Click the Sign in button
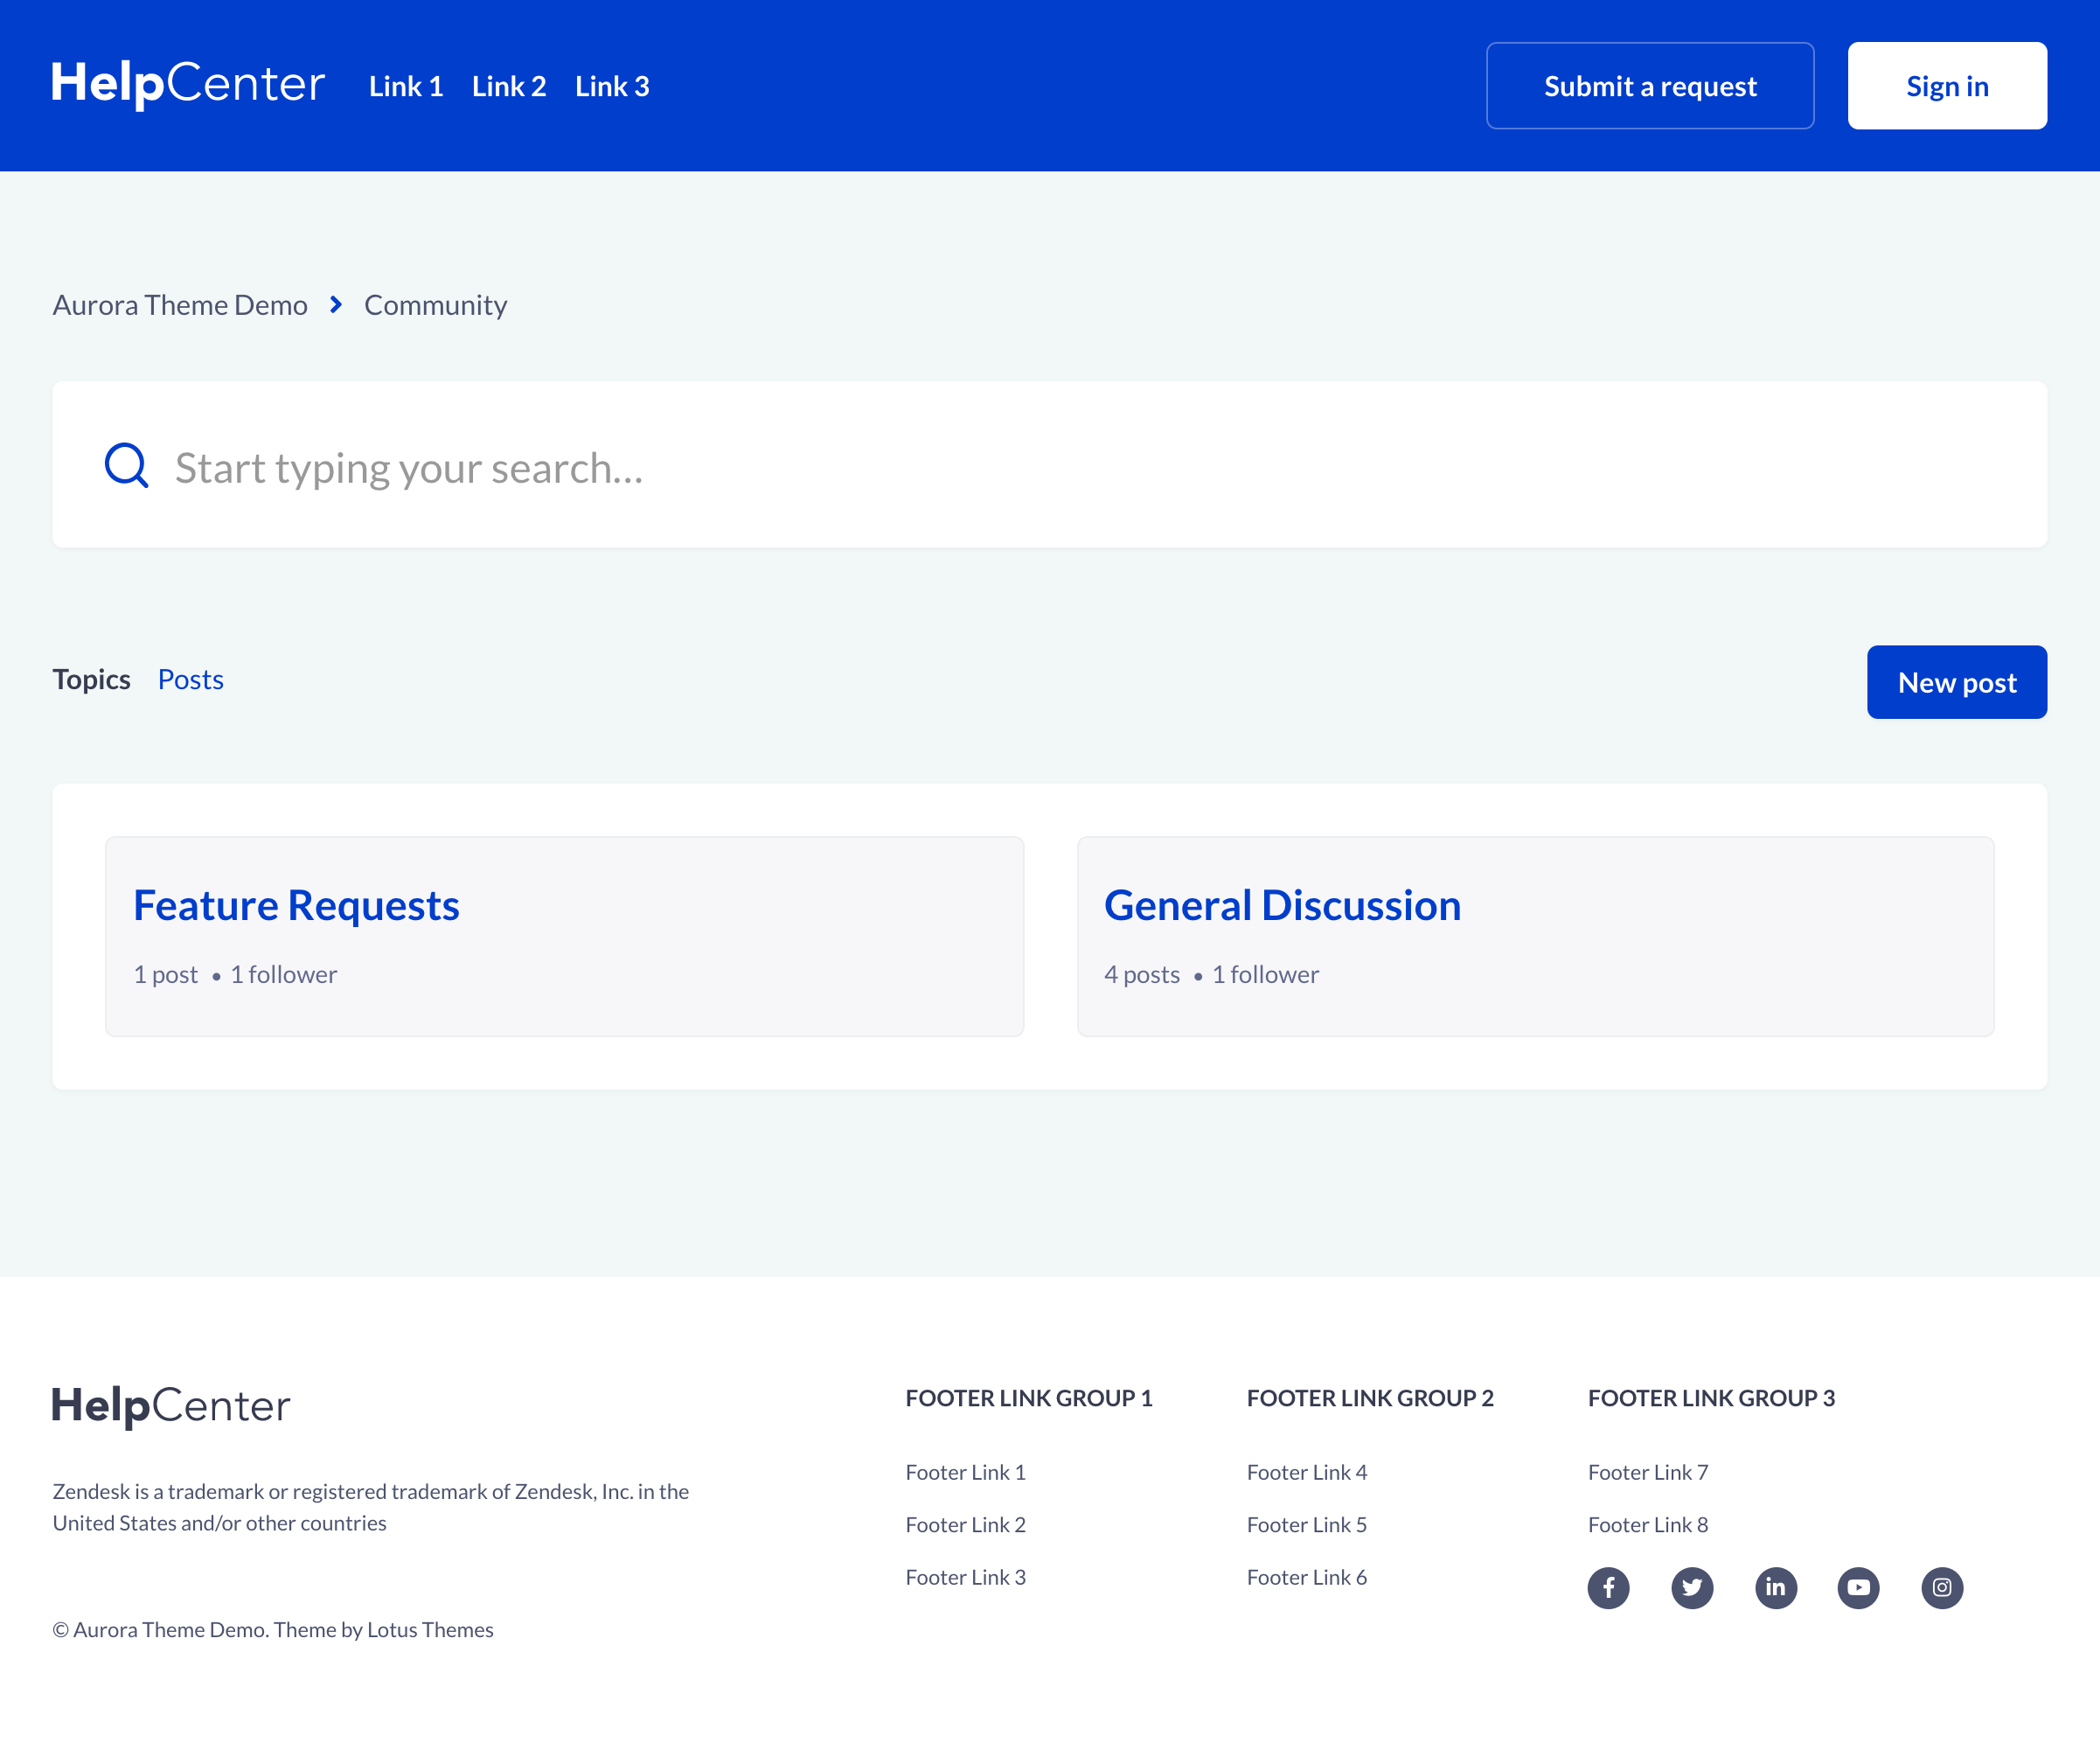Screen dimensions: 2100x1750 1946,86
